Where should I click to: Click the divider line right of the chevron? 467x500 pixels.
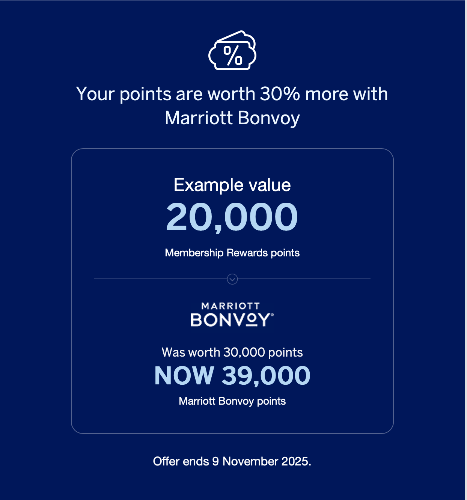(304, 279)
